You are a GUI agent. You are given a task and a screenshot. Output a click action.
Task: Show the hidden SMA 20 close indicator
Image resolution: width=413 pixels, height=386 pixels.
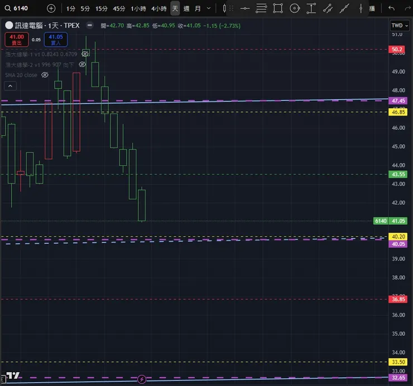(x=45, y=75)
